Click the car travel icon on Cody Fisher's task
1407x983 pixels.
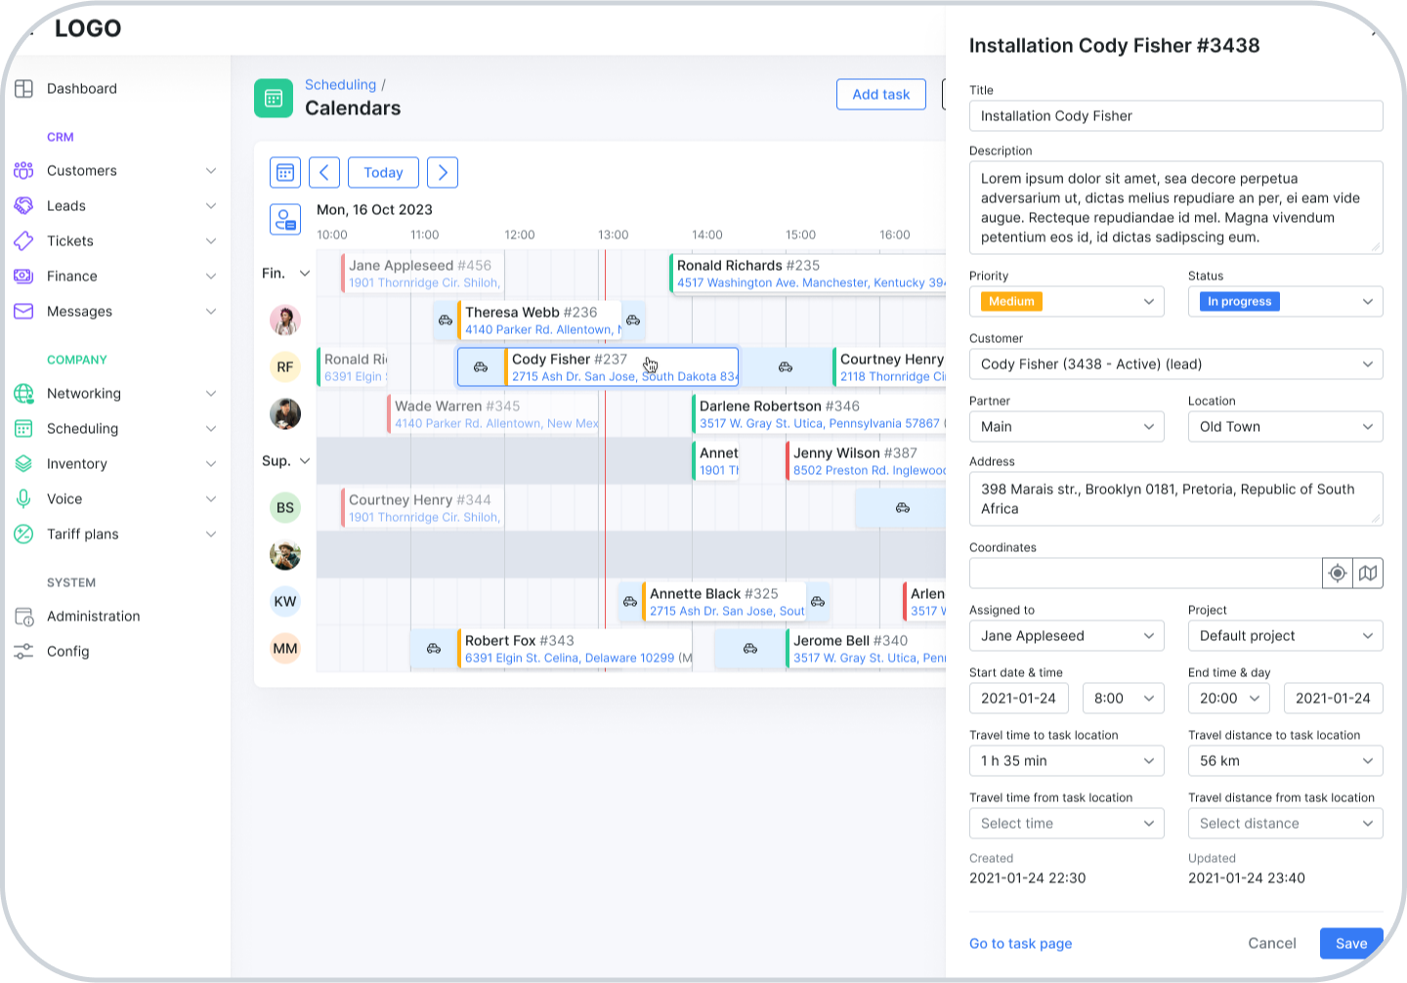480,367
